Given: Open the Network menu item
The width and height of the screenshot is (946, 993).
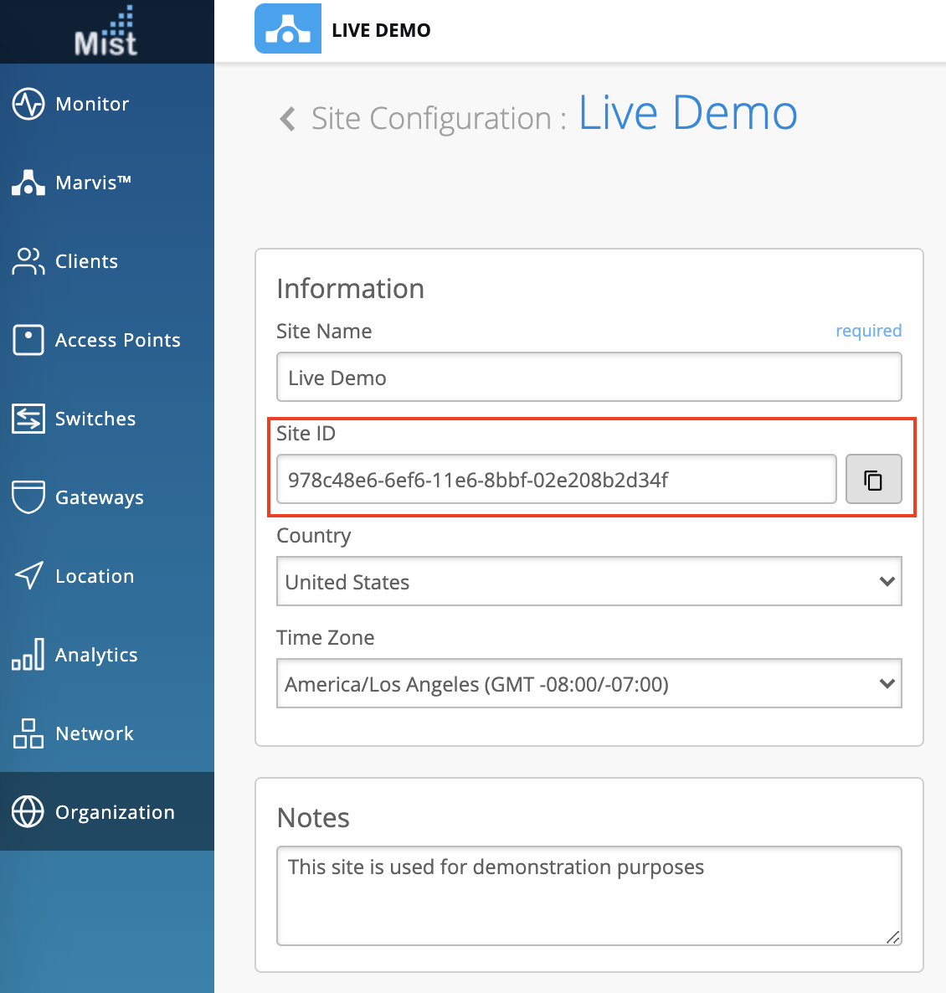Looking at the screenshot, I should 94,733.
